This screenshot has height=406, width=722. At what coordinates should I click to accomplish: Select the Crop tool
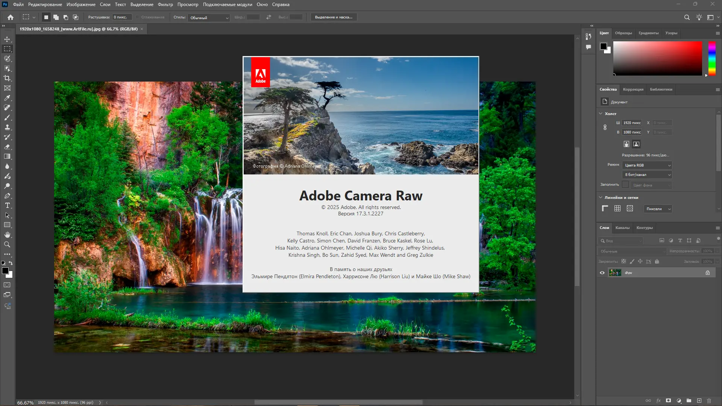click(x=7, y=78)
